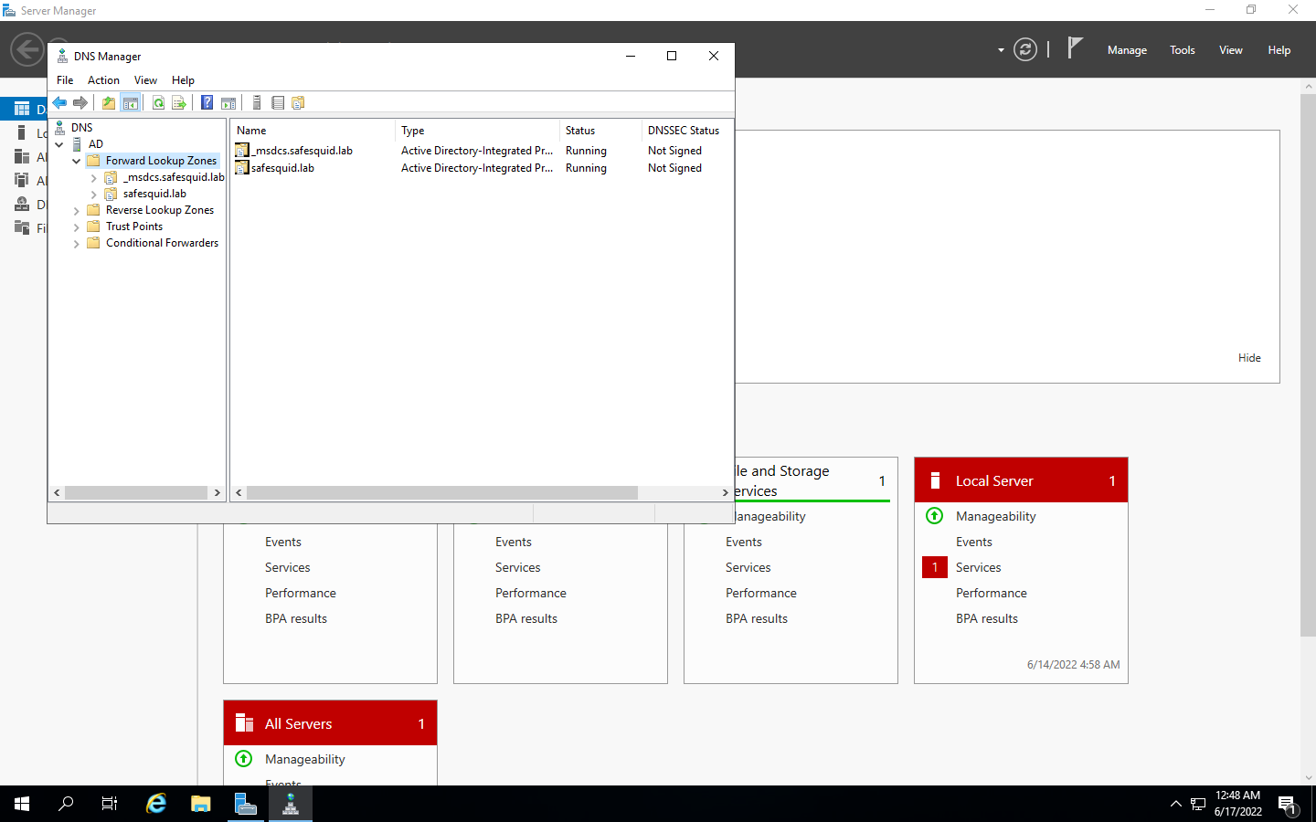
Task: Click the green Manageability icon in All Servers tile
Action: pyautogui.click(x=243, y=759)
